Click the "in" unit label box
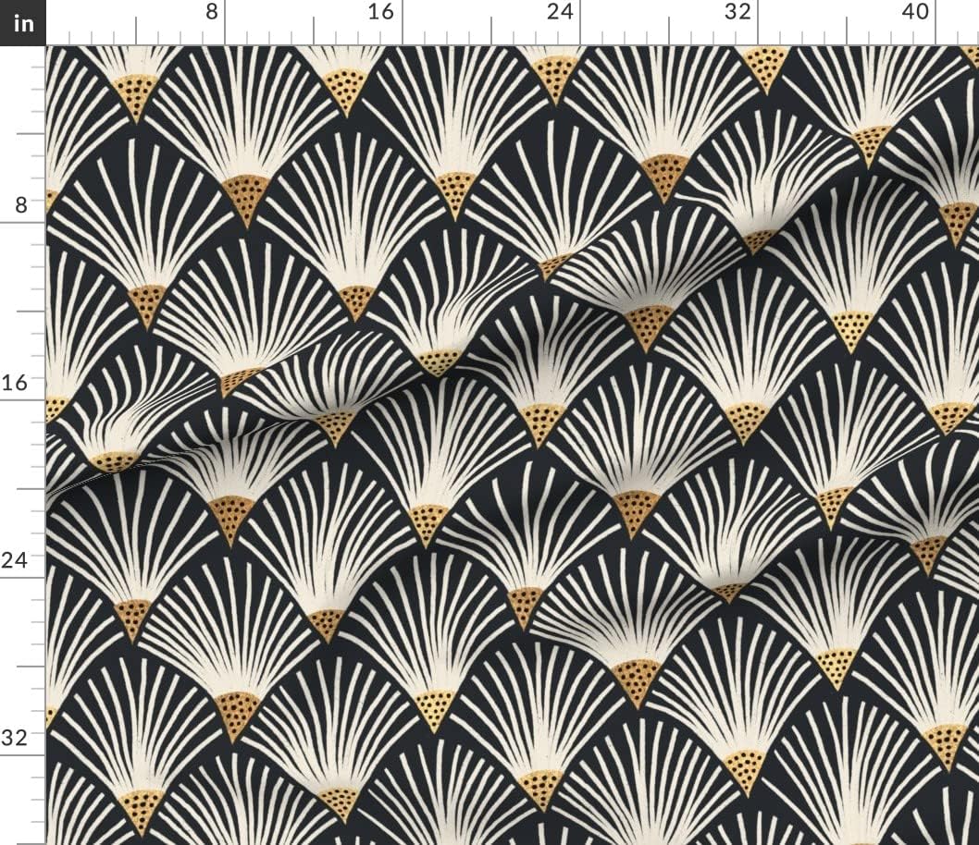 22,22
